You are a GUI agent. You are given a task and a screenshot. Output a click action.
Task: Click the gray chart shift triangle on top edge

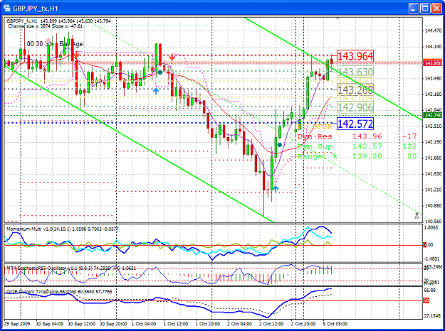[337, 18]
